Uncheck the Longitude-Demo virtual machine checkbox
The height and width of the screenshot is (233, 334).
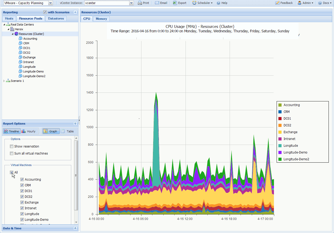click(x=22, y=220)
